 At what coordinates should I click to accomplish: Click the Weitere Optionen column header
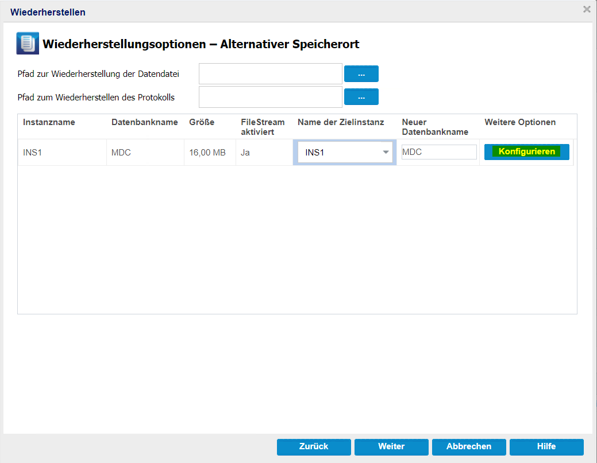tap(520, 122)
